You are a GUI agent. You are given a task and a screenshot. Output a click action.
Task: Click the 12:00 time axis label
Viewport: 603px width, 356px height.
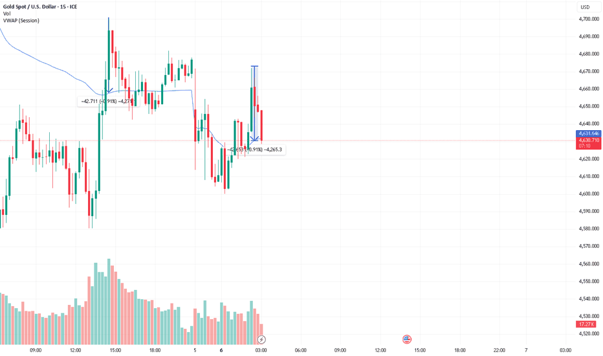click(75, 350)
